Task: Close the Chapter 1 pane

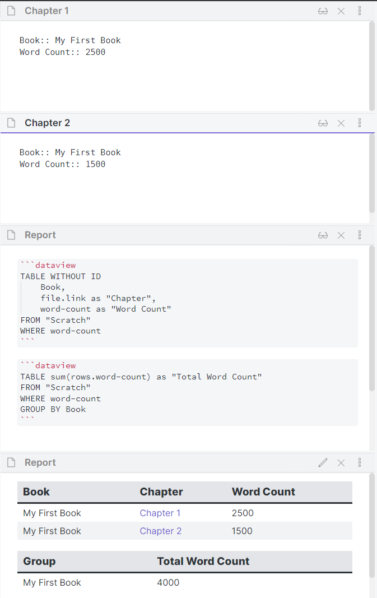Action: pyautogui.click(x=341, y=11)
